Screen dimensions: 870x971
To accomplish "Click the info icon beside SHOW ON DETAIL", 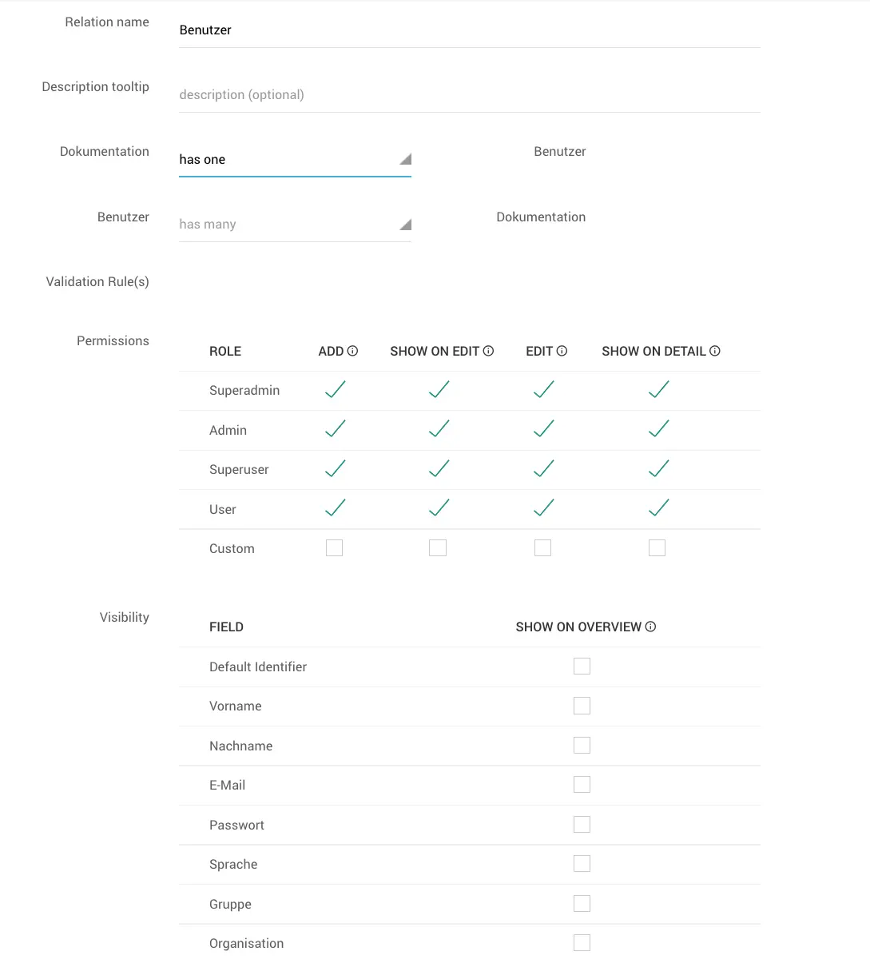I will tap(715, 351).
